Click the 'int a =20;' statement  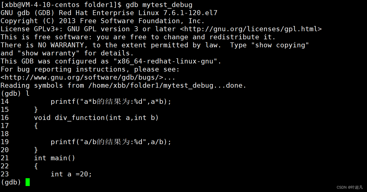point(71,174)
